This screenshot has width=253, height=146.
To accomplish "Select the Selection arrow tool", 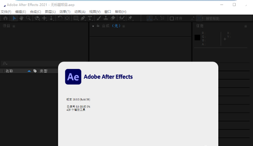I will click(14, 18).
